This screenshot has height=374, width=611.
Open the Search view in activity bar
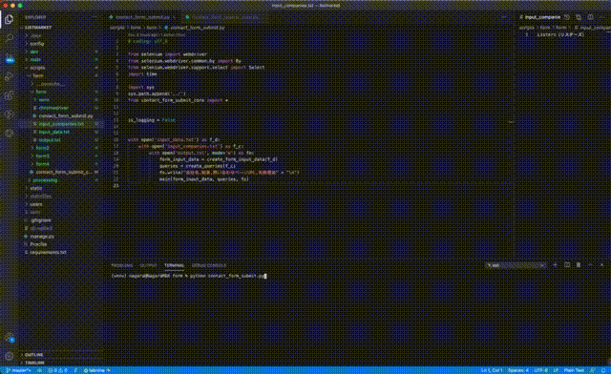click(9, 38)
